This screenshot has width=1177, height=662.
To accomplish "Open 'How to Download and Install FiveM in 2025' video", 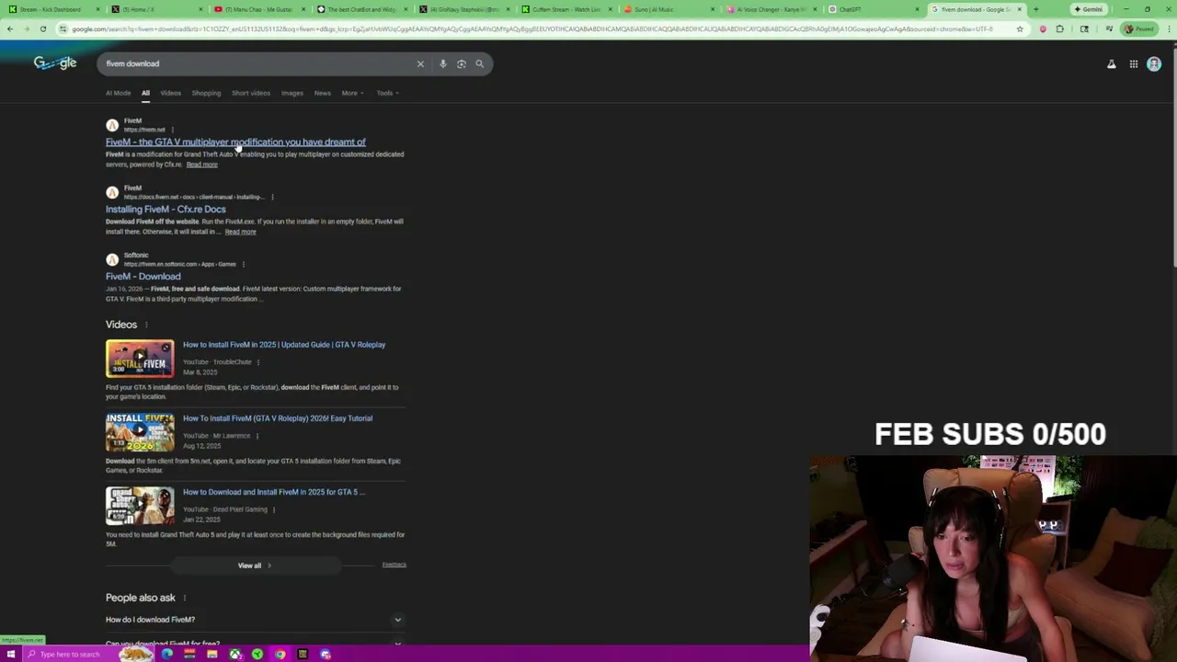I will 274,492.
